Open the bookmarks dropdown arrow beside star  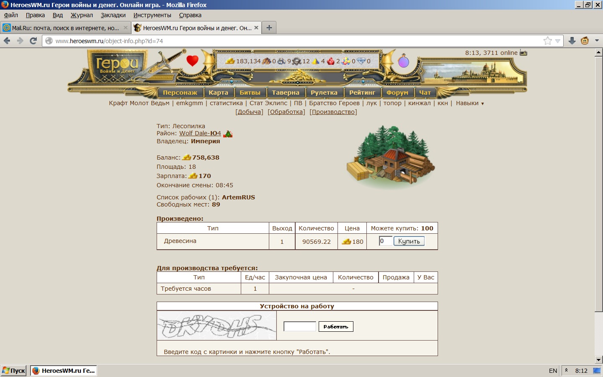(x=557, y=41)
